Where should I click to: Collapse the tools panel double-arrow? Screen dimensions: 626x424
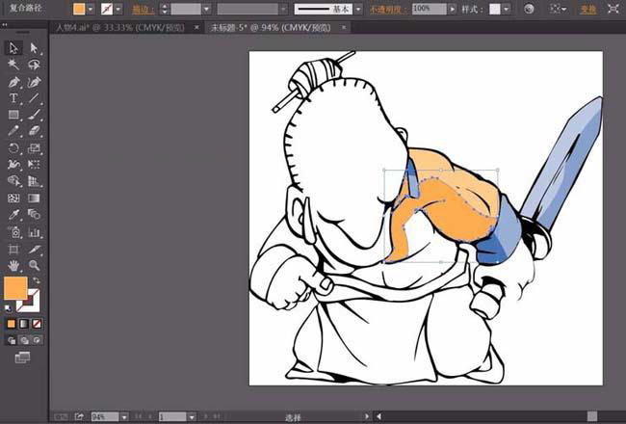5,25
